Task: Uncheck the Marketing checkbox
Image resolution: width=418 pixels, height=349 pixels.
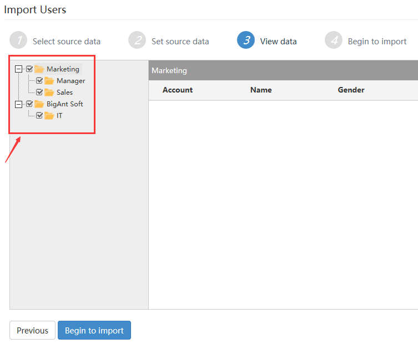Action: 29,69
